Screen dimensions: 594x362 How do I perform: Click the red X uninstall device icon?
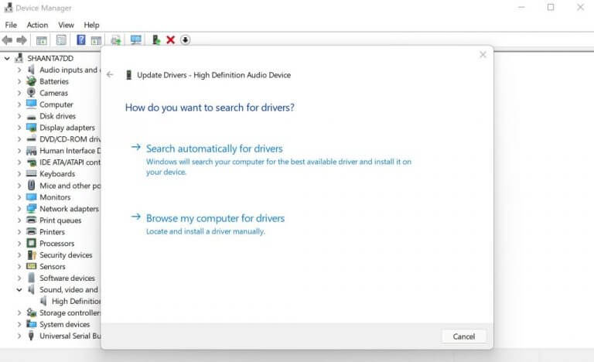tap(170, 40)
